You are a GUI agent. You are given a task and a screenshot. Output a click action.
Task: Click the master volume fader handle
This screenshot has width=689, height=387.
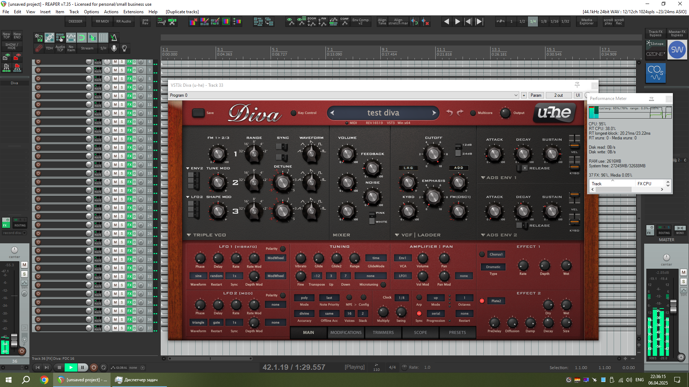click(x=673, y=306)
